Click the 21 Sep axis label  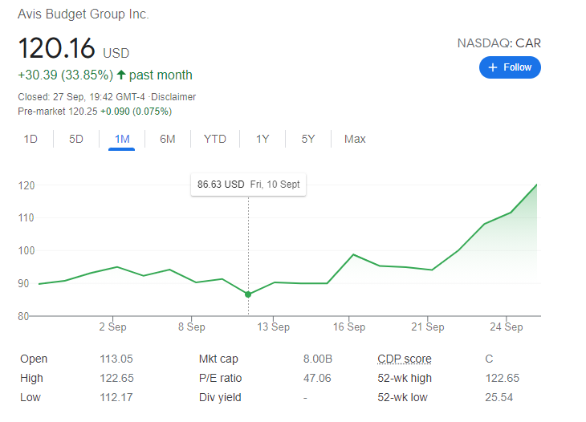[x=428, y=327]
